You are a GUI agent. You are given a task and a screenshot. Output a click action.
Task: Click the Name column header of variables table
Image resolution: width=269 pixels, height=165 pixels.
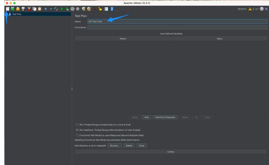click(123, 39)
